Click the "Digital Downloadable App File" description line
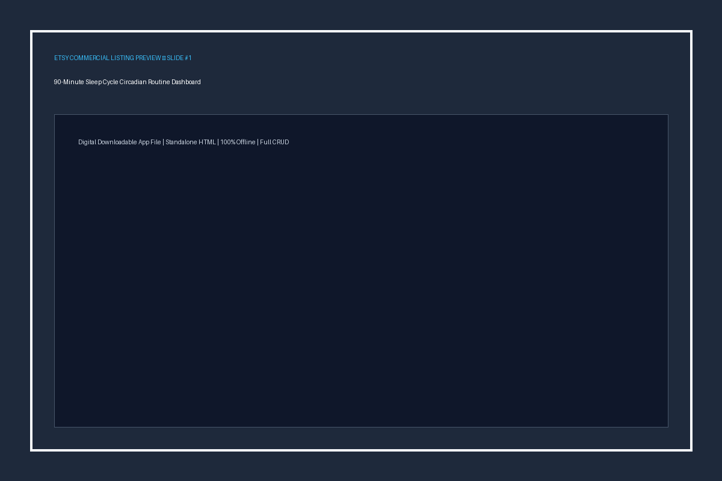Viewport: 722px width, 481px height. pyautogui.click(x=184, y=142)
